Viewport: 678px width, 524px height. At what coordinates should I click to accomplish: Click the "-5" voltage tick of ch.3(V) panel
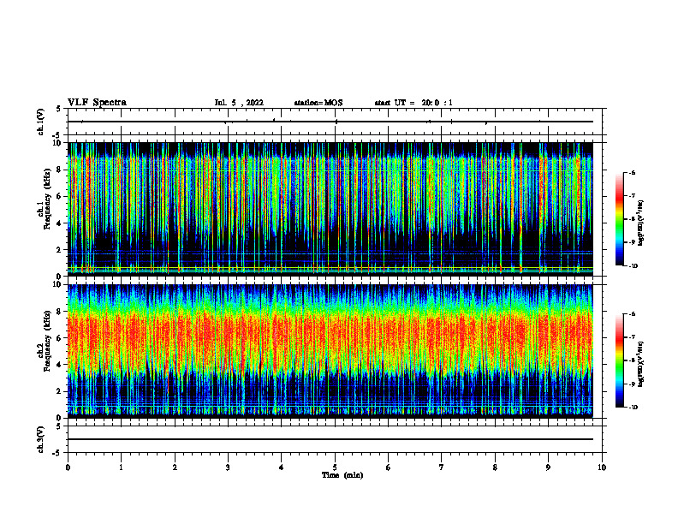58,453
